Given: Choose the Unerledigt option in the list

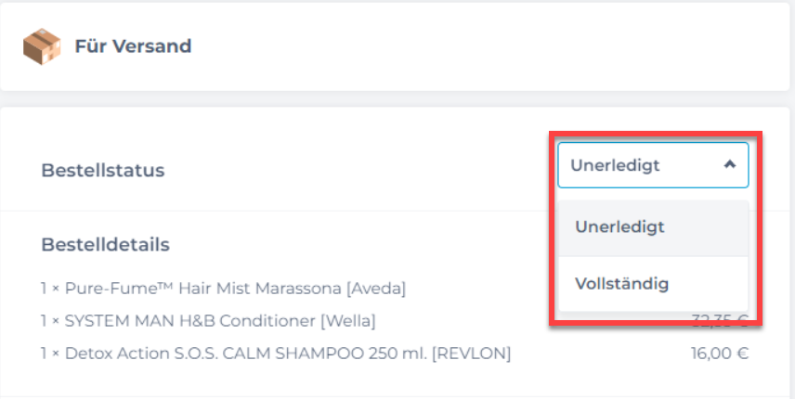Looking at the screenshot, I should point(653,227).
